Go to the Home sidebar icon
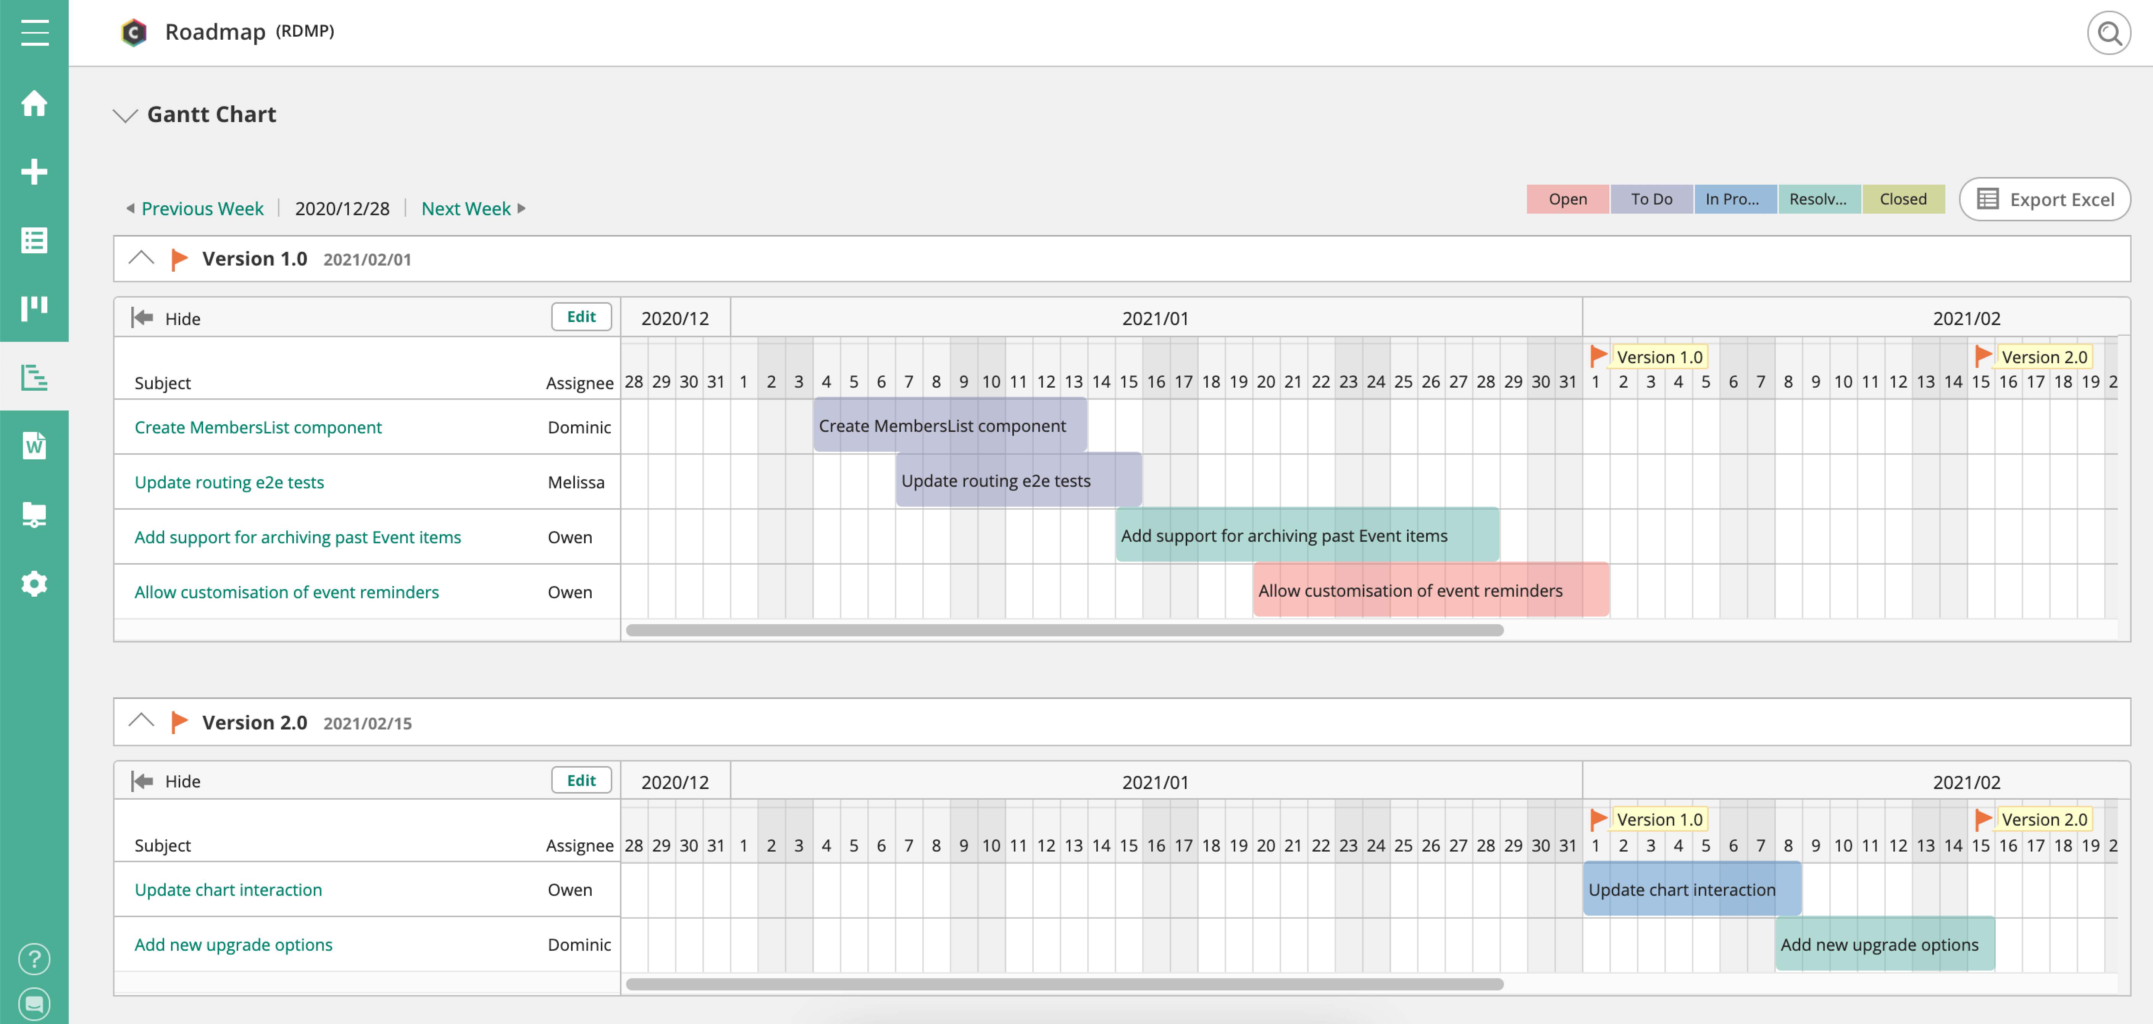Screen dimensions: 2153x1024 34,103
